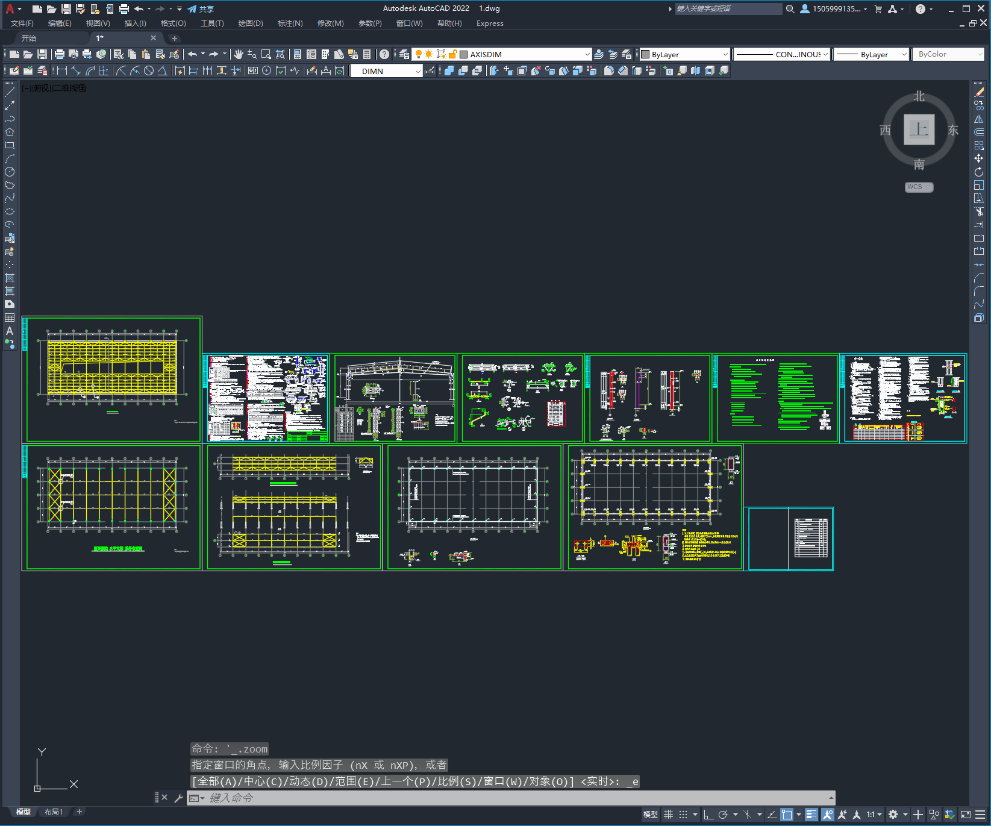Start Aligned dimension tool
The width and height of the screenshot is (991, 826).
coord(76,70)
